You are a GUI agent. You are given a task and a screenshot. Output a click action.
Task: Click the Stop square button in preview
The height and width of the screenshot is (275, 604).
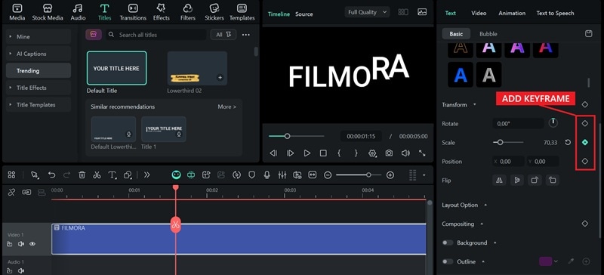point(323,153)
